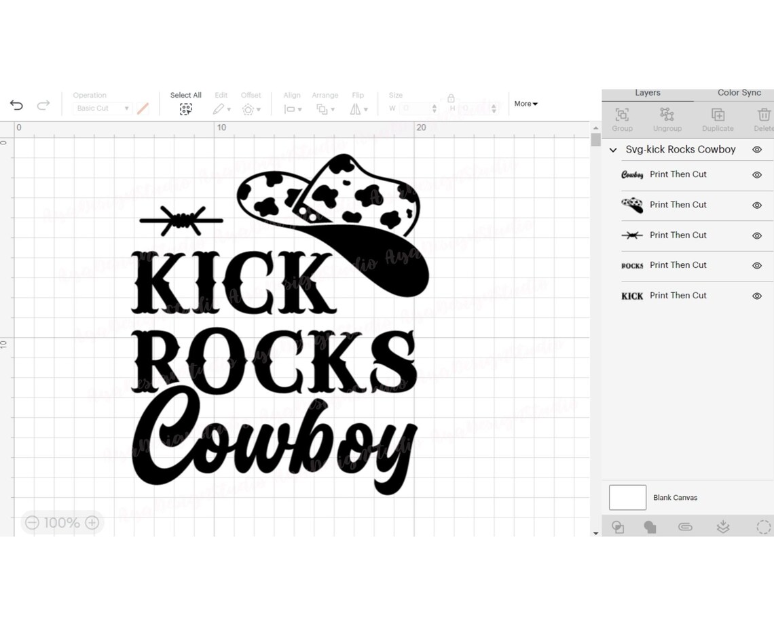Viewport: 774px width, 626px height.
Task: Click the Slice icon in bottom bar
Action: pos(618,527)
